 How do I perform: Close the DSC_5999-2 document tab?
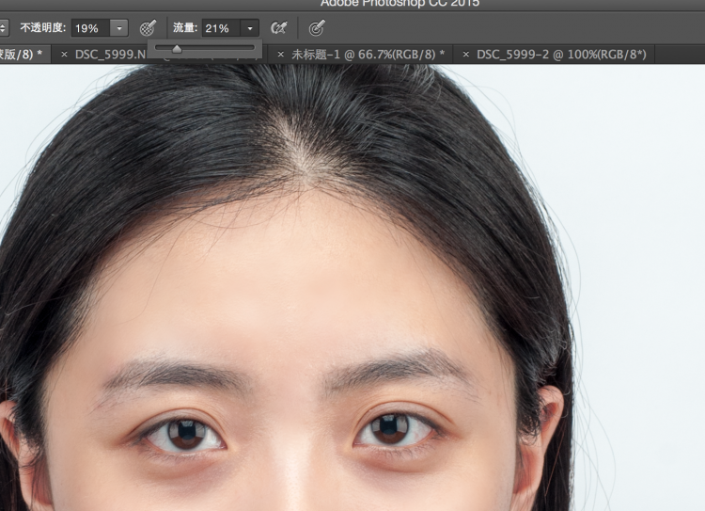click(x=466, y=55)
